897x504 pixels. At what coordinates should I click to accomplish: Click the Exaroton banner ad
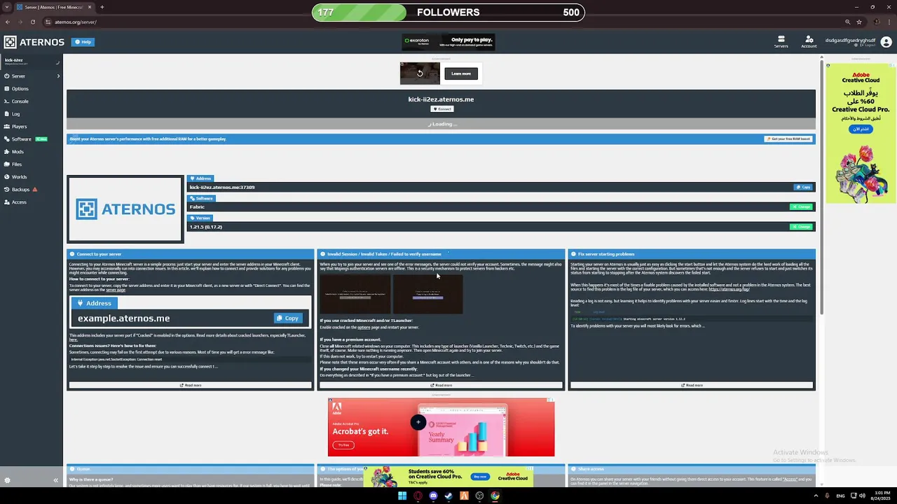click(448, 42)
